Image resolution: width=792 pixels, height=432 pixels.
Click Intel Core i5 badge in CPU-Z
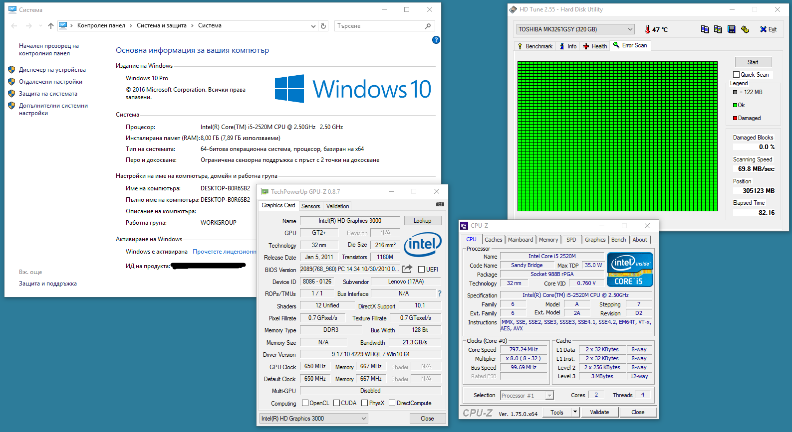click(x=630, y=270)
